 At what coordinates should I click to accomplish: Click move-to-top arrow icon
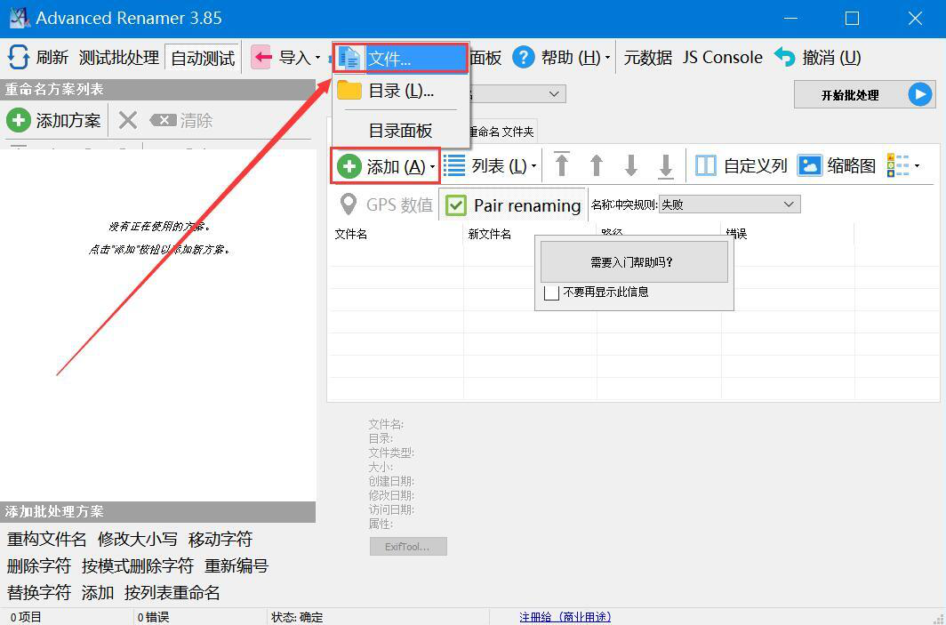point(562,164)
